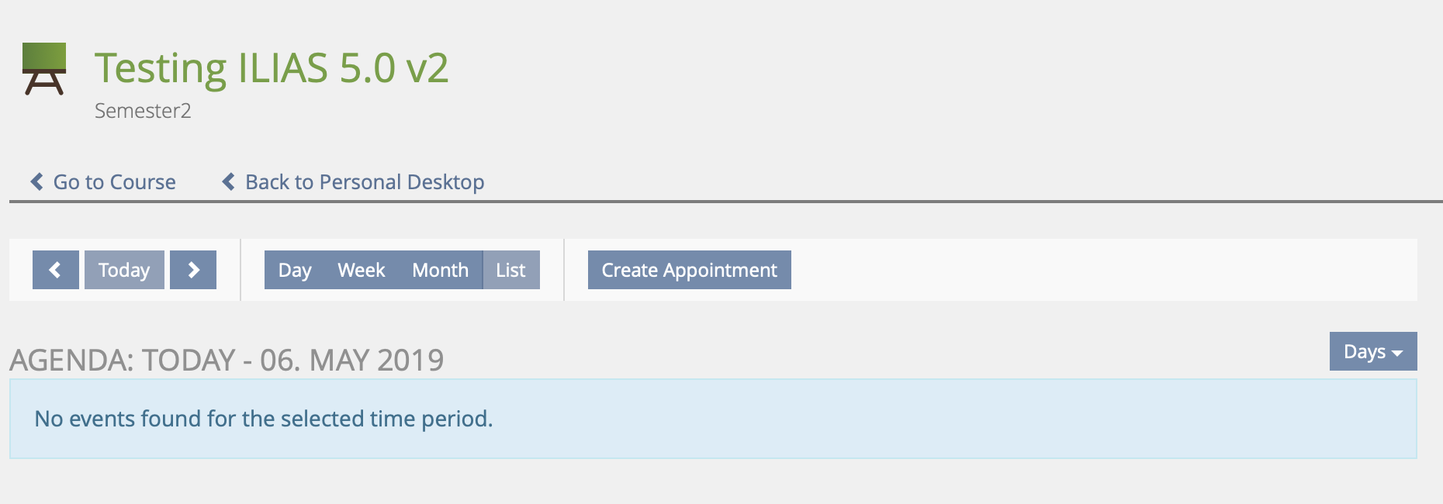Advance to next period arrow
This screenshot has height=504, width=1443.
193,270
